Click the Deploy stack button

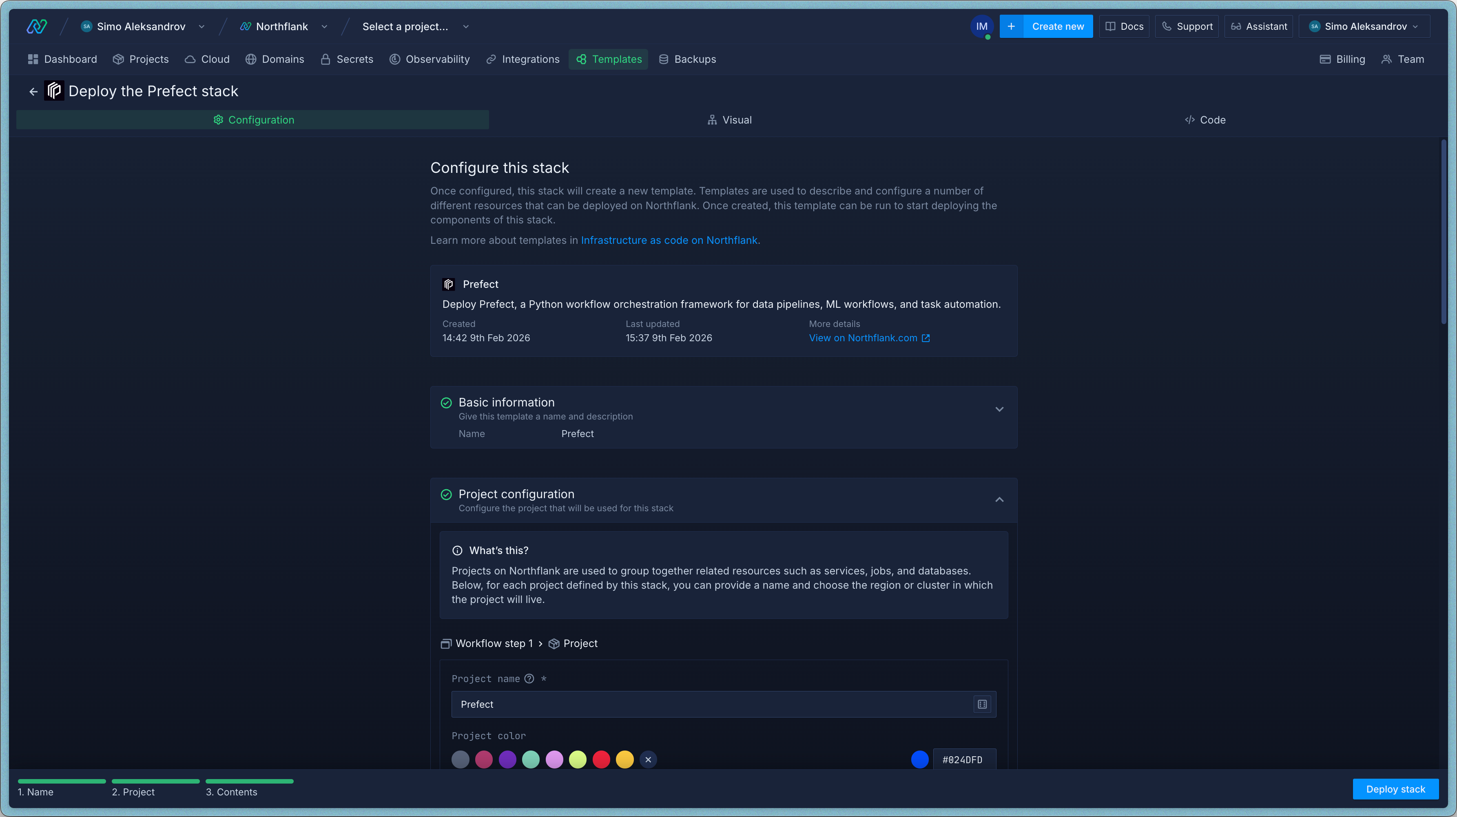pos(1395,789)
